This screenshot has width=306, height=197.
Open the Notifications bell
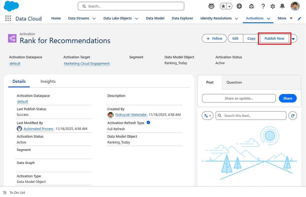(282, 6)
